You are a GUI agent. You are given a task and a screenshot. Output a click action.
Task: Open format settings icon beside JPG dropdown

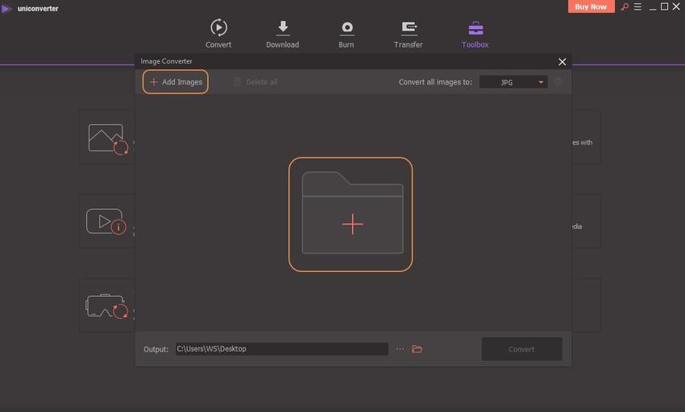558,82
